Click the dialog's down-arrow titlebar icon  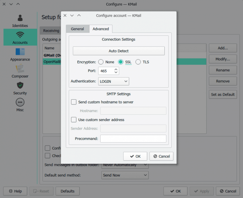pyautogui.click(x=71, y=15)
